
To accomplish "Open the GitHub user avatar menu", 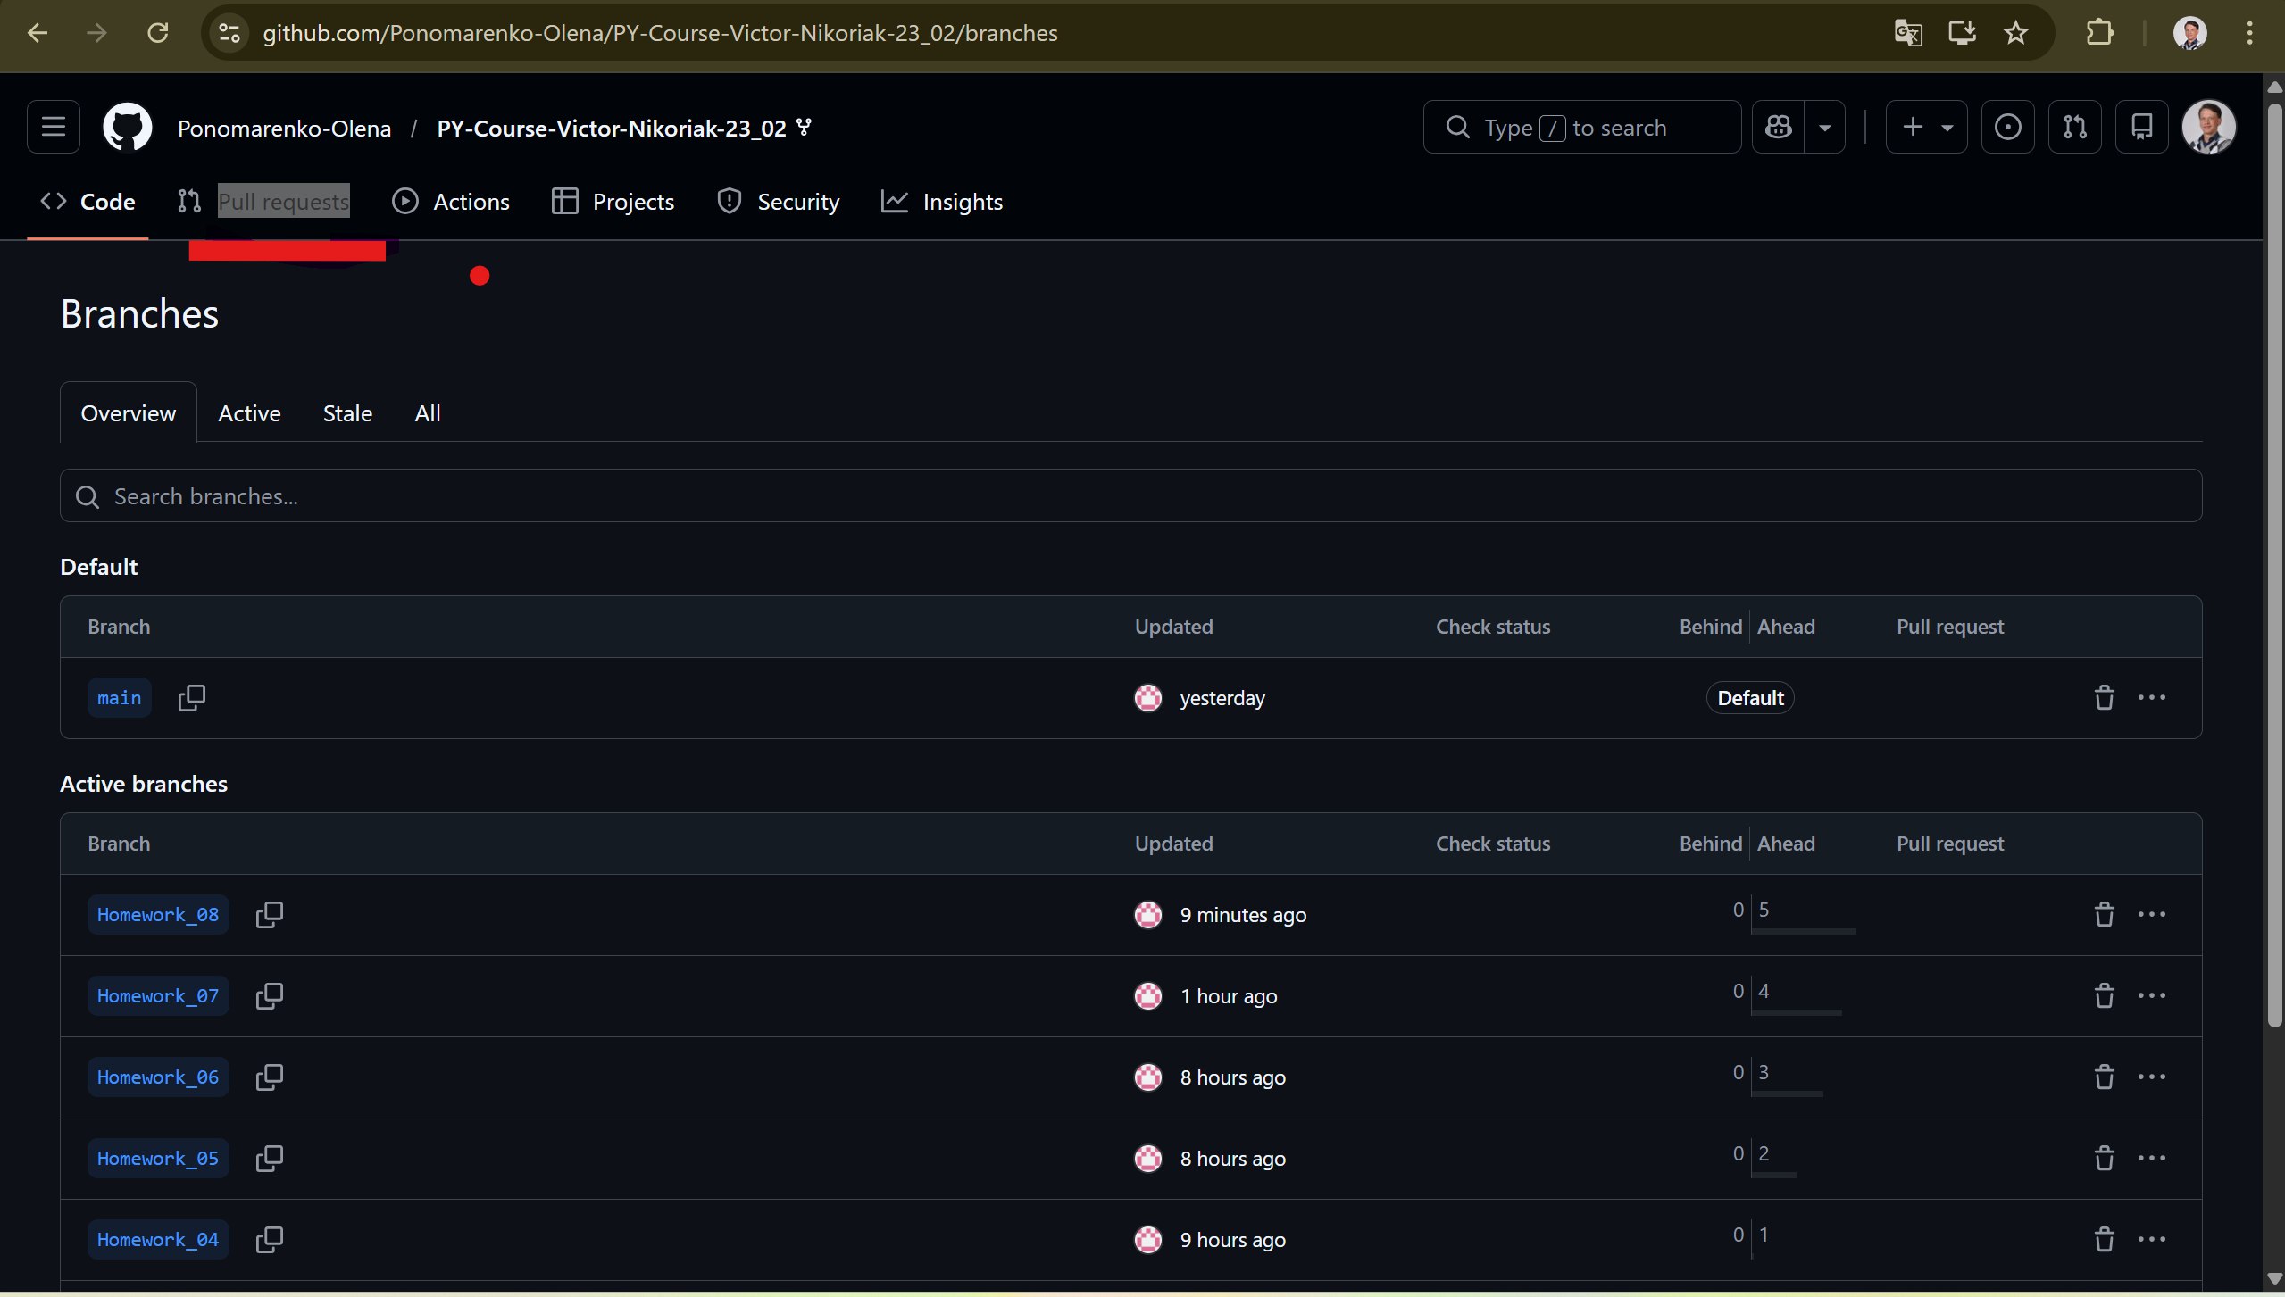I will tap(2208, 128).
